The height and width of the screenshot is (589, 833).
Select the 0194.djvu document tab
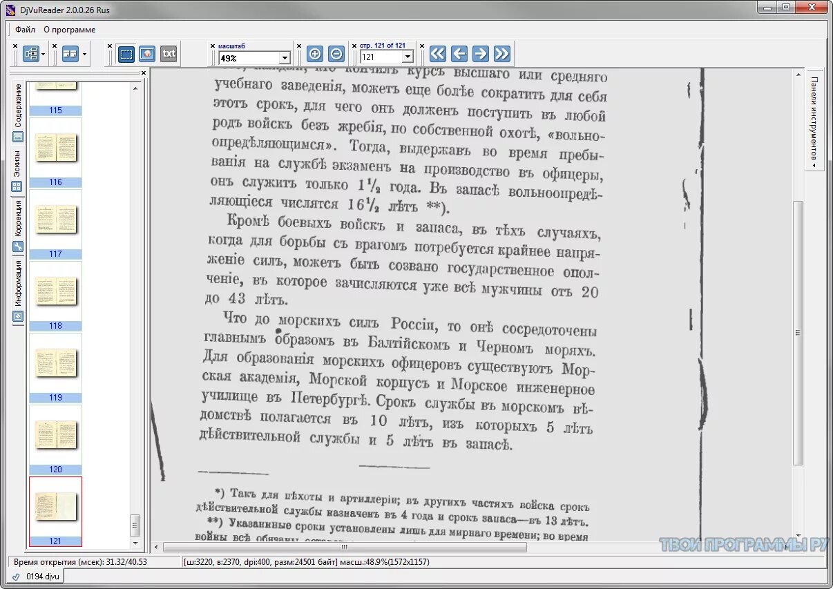click(37, 576)
